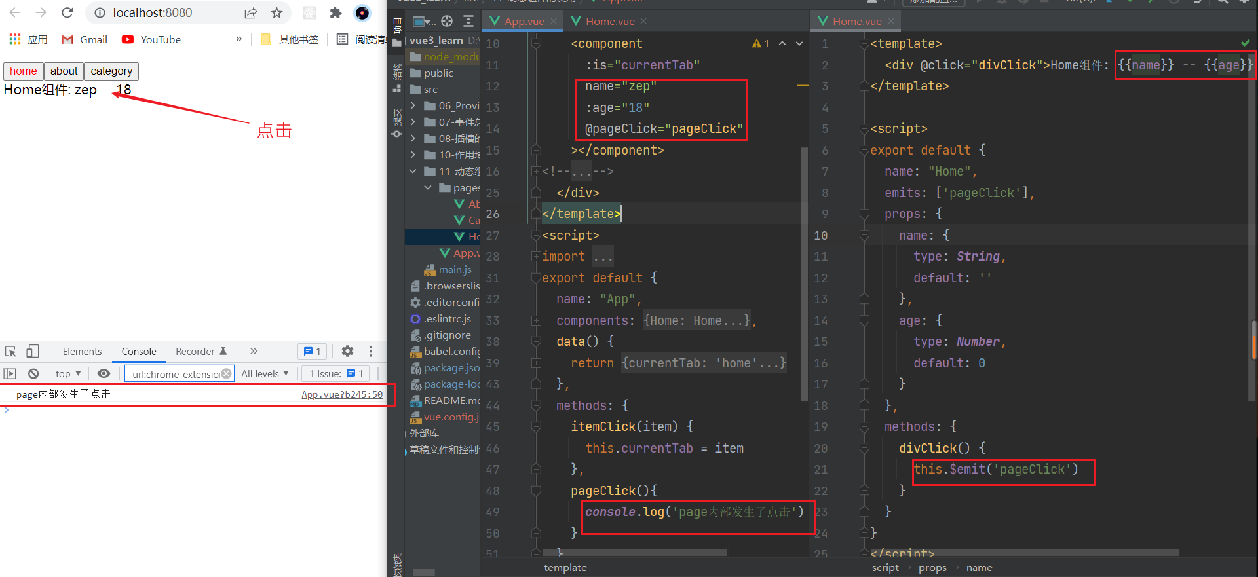The height and width of the screenshot is (577, 1258).
Task: Open the DevTools issues counter badge
Action: 313,352
